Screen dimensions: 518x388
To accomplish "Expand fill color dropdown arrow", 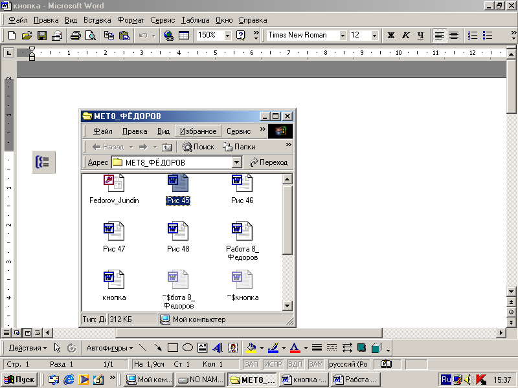I will pos(262,348).
